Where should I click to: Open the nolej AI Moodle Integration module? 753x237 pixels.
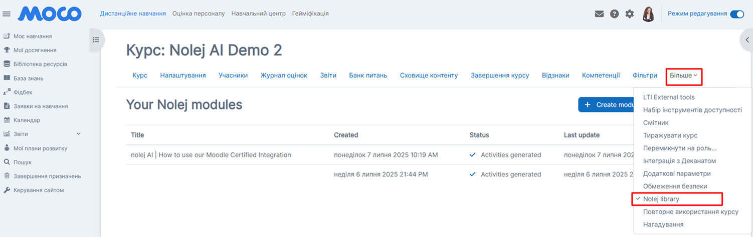[x=211, y=155]
